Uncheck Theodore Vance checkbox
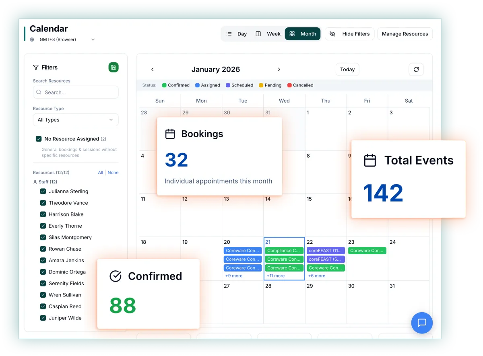Screen dimensions: 483x356 43,203
